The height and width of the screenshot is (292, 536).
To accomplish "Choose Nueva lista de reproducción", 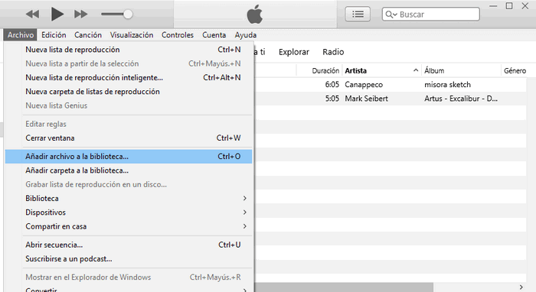I will pyautogui.click(x=129, y=50).
